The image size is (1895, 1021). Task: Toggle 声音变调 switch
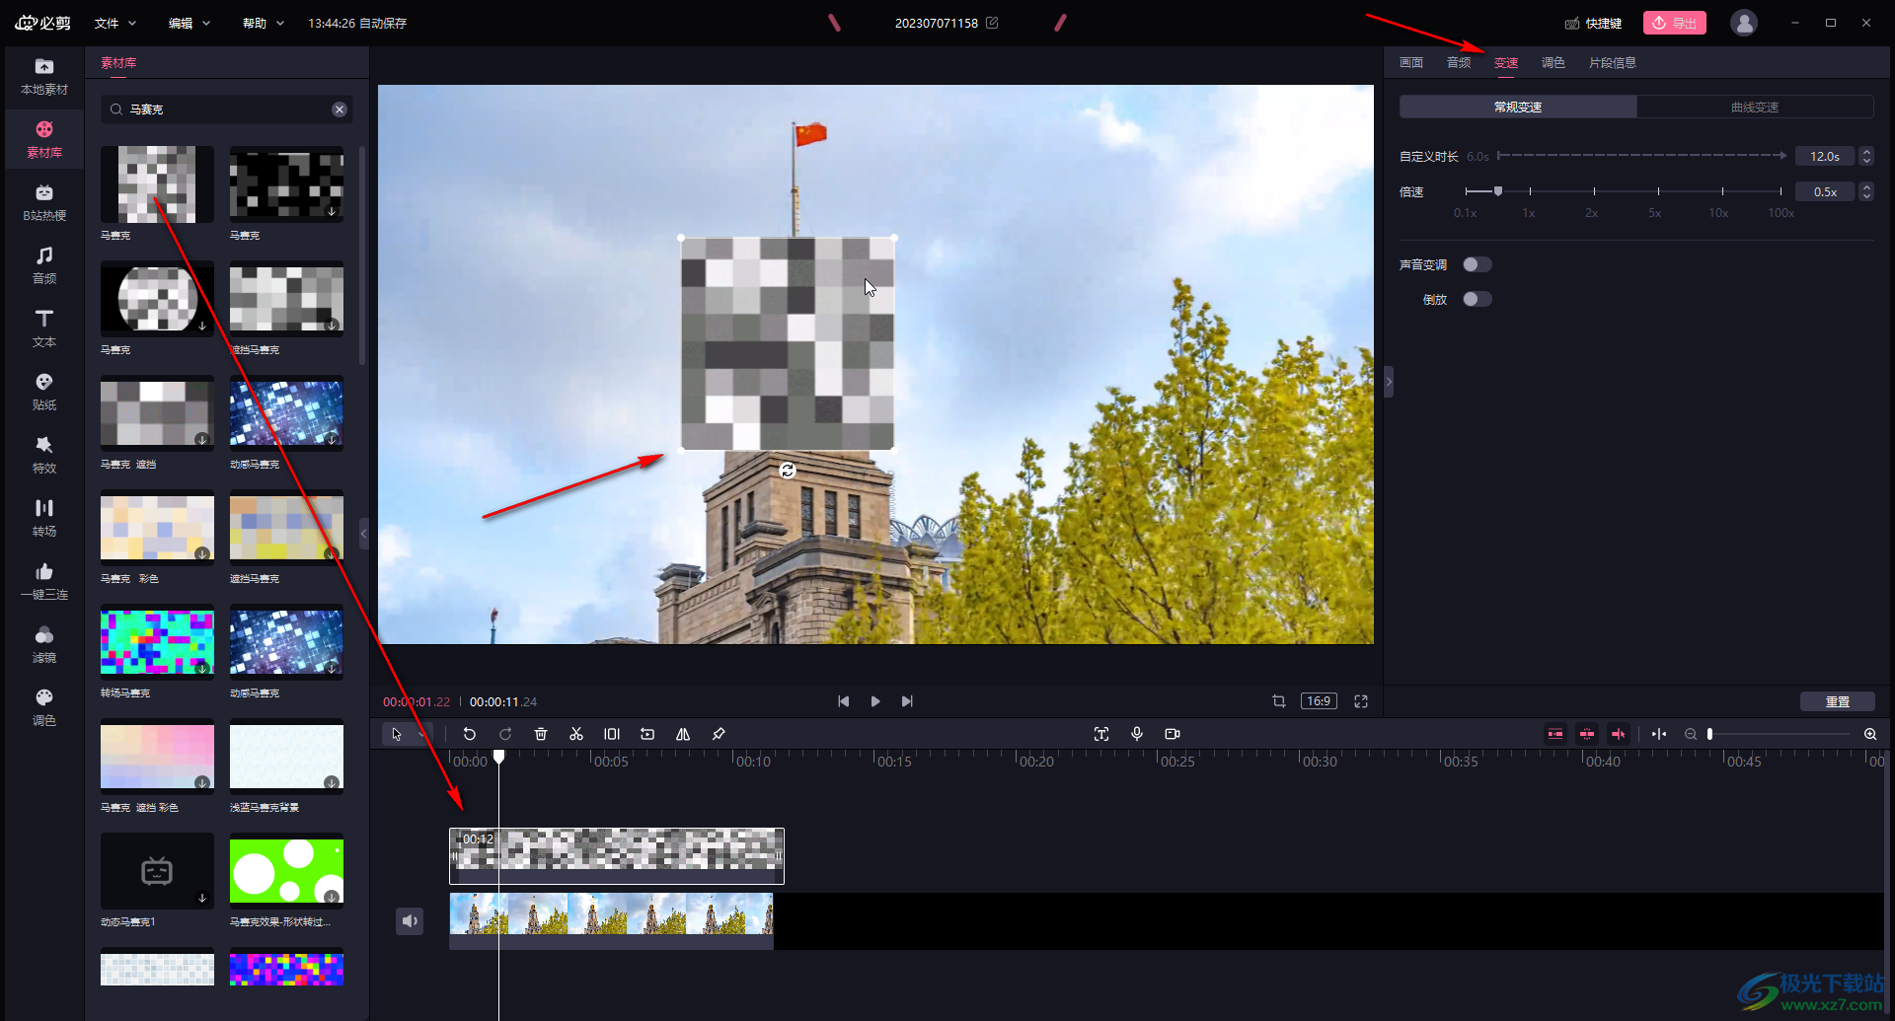(1478, 264)
